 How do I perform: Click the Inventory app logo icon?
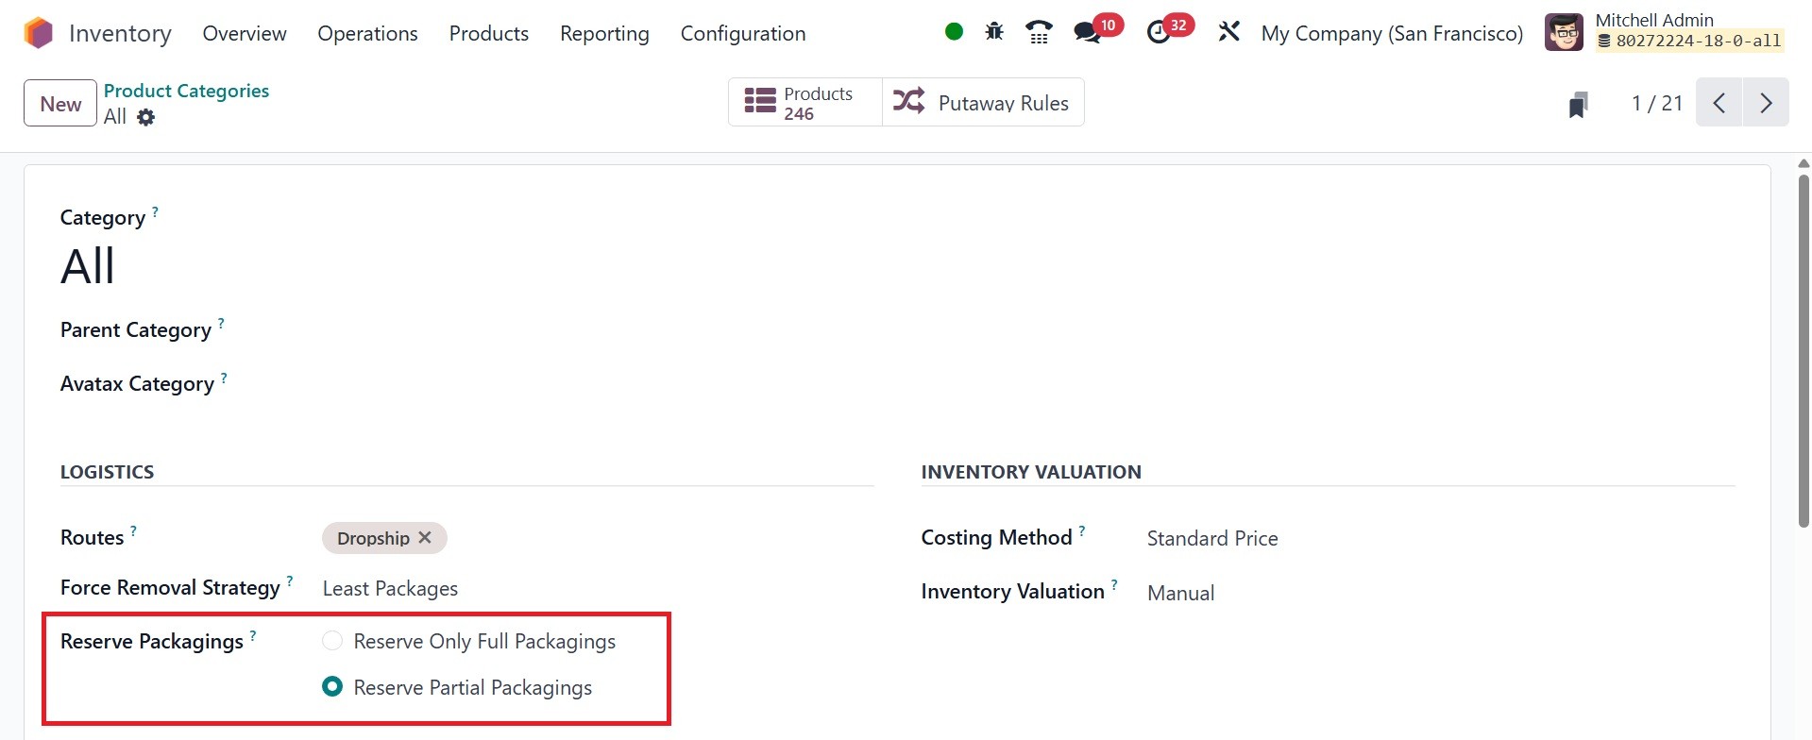(x=39, y=33)
